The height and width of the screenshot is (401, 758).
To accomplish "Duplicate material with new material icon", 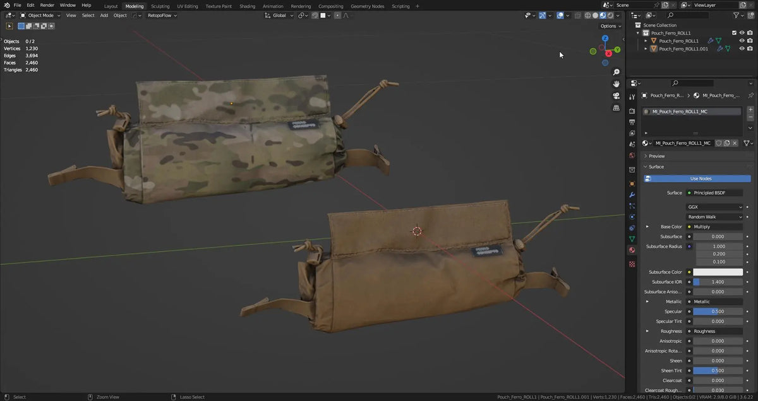I will coord(726,143).
